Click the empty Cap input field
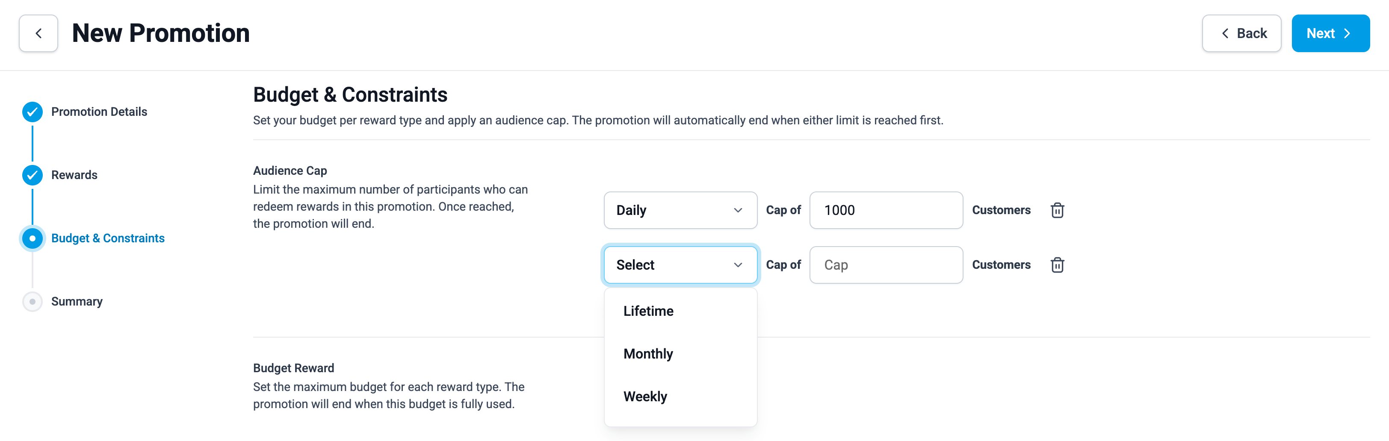This screenshot has height=441, width=1389. point(886,265)
